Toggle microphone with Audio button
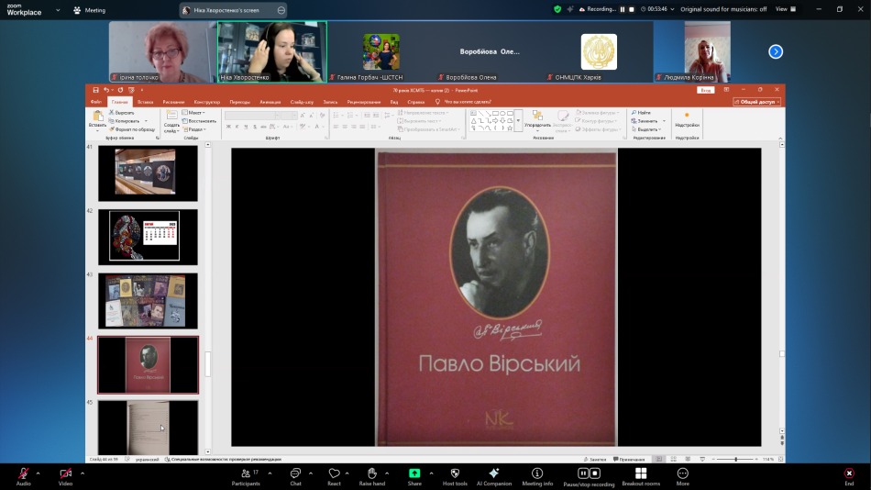The image size is (871, 490). pyautogui.click(x=23, y=474)
